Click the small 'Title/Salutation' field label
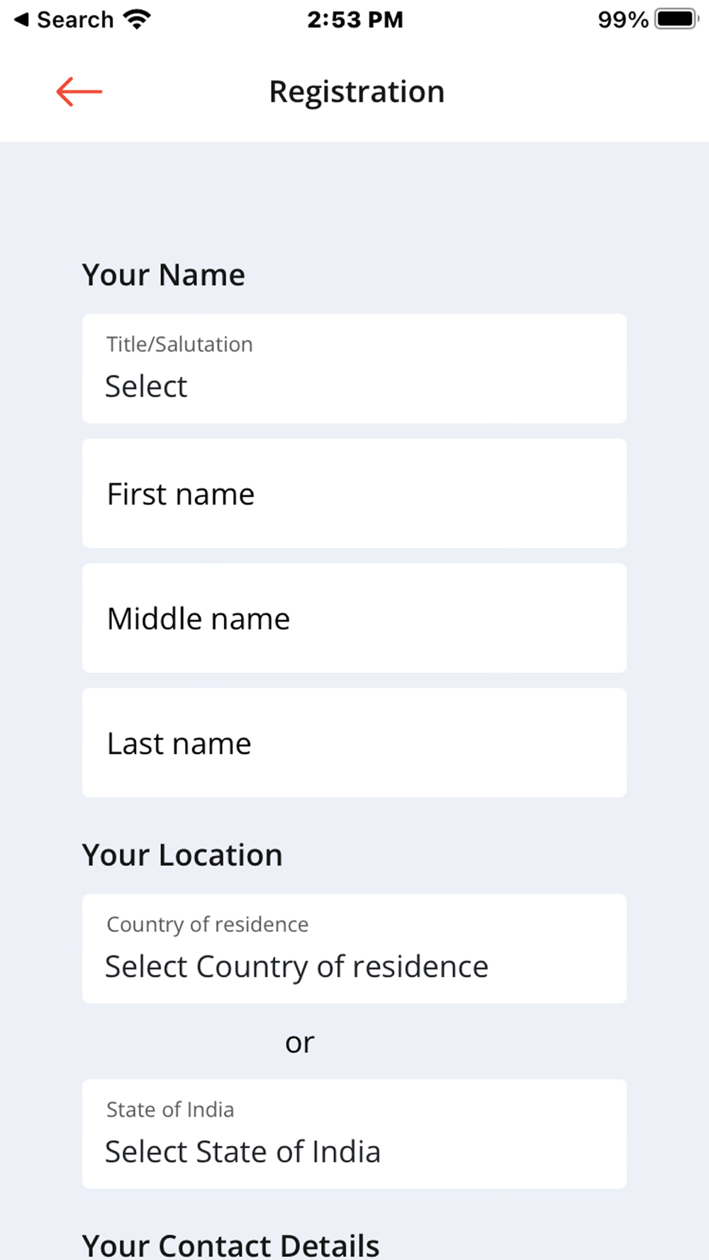The image size is (709, 1260). coord(179,344)
